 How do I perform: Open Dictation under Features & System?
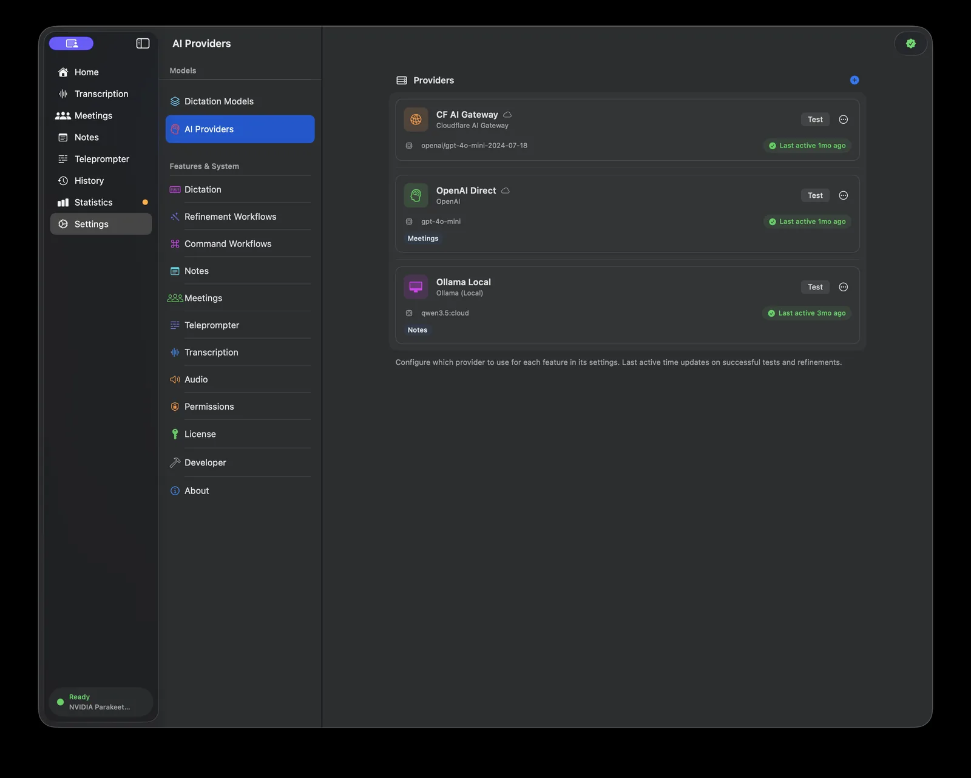click(x=240, y=189)
